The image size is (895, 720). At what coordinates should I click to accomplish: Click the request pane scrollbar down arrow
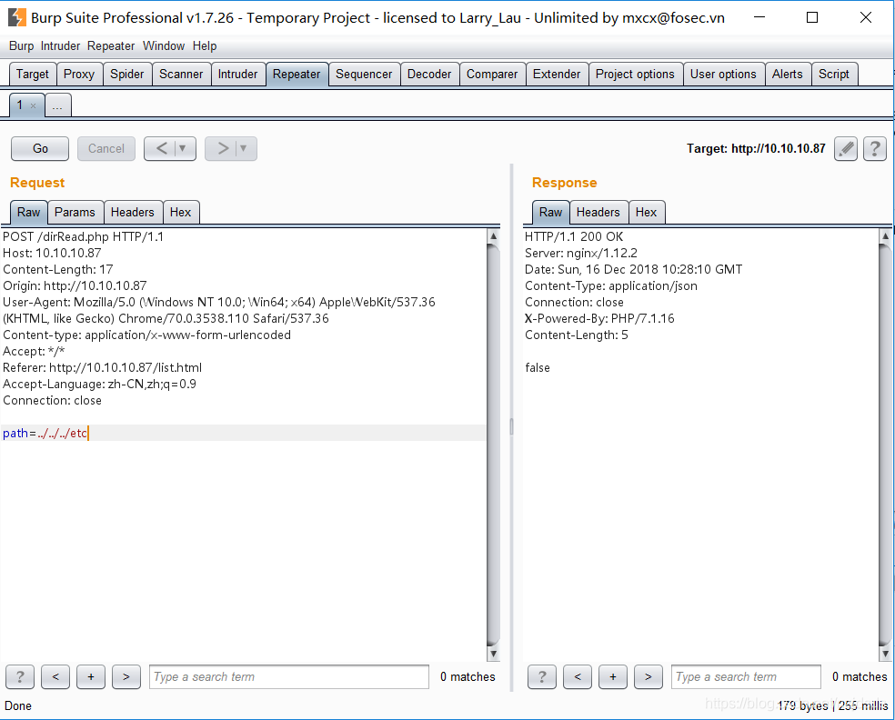pos(493,654)
